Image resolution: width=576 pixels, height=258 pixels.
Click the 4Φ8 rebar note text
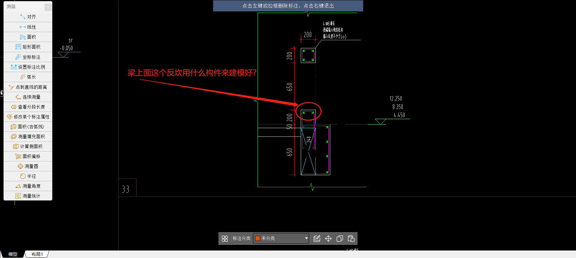coord(329,23)
